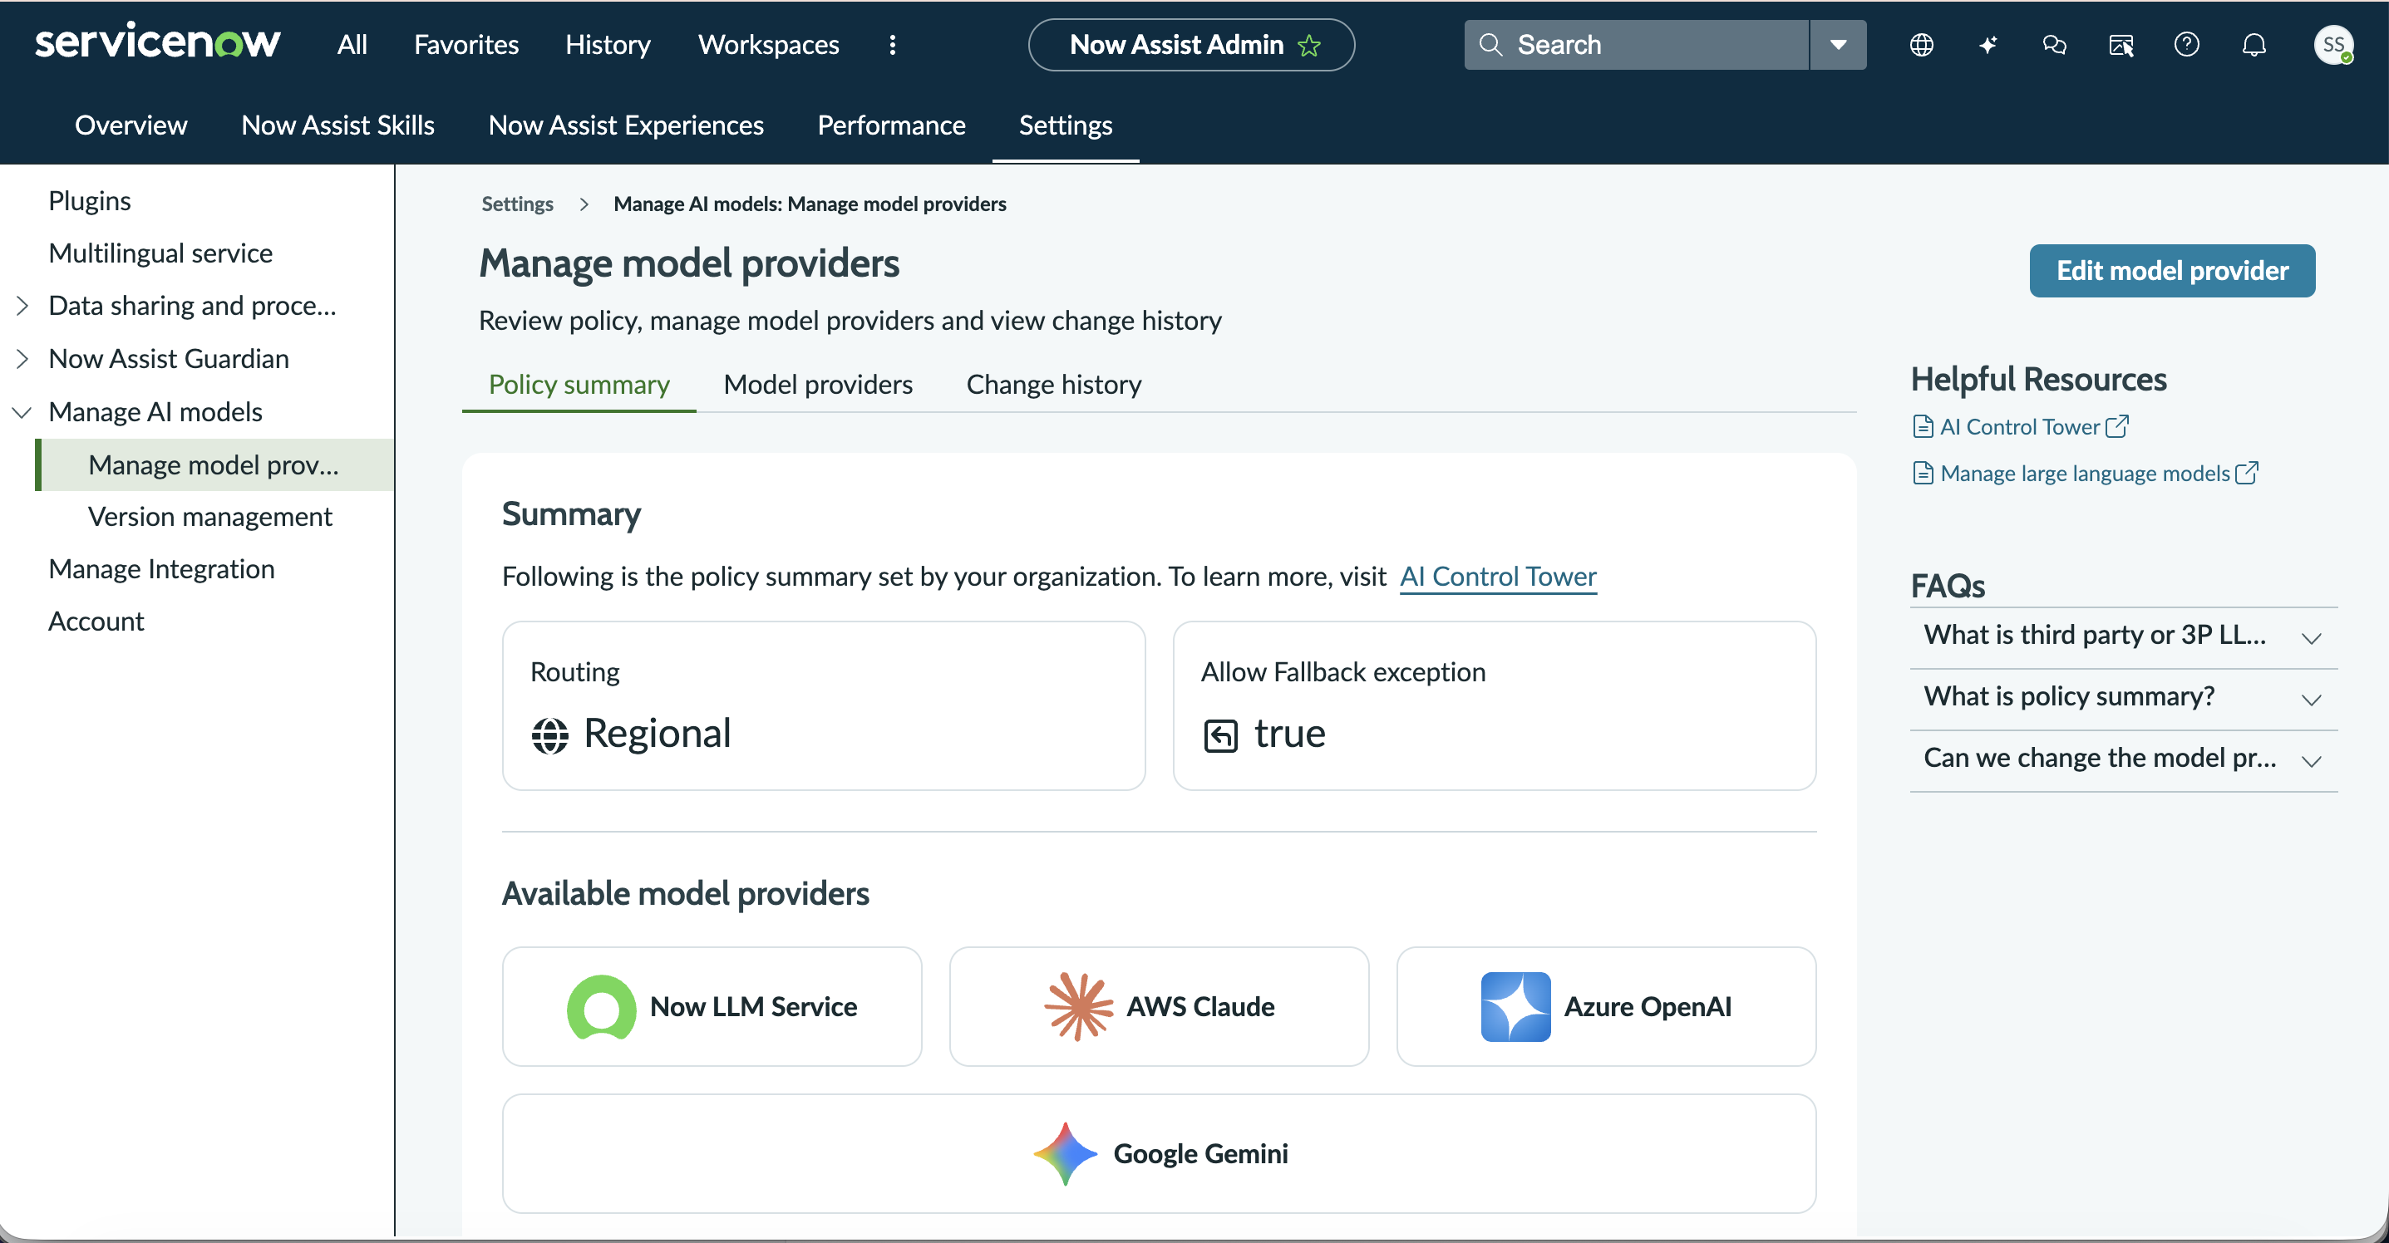Image resolution: width=2389 pixels, height=1243 pixels.
Task: Click the AWS Claude starburst logo
Action: coord(1077,1007)
